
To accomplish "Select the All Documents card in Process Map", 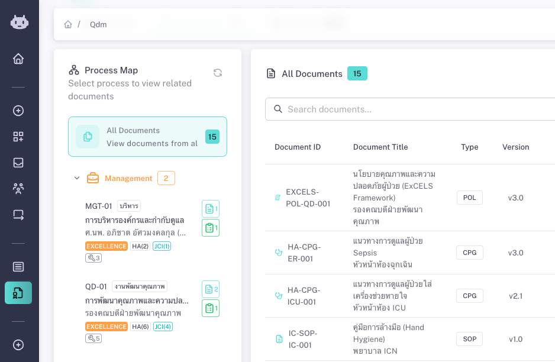I will point(147,137).
